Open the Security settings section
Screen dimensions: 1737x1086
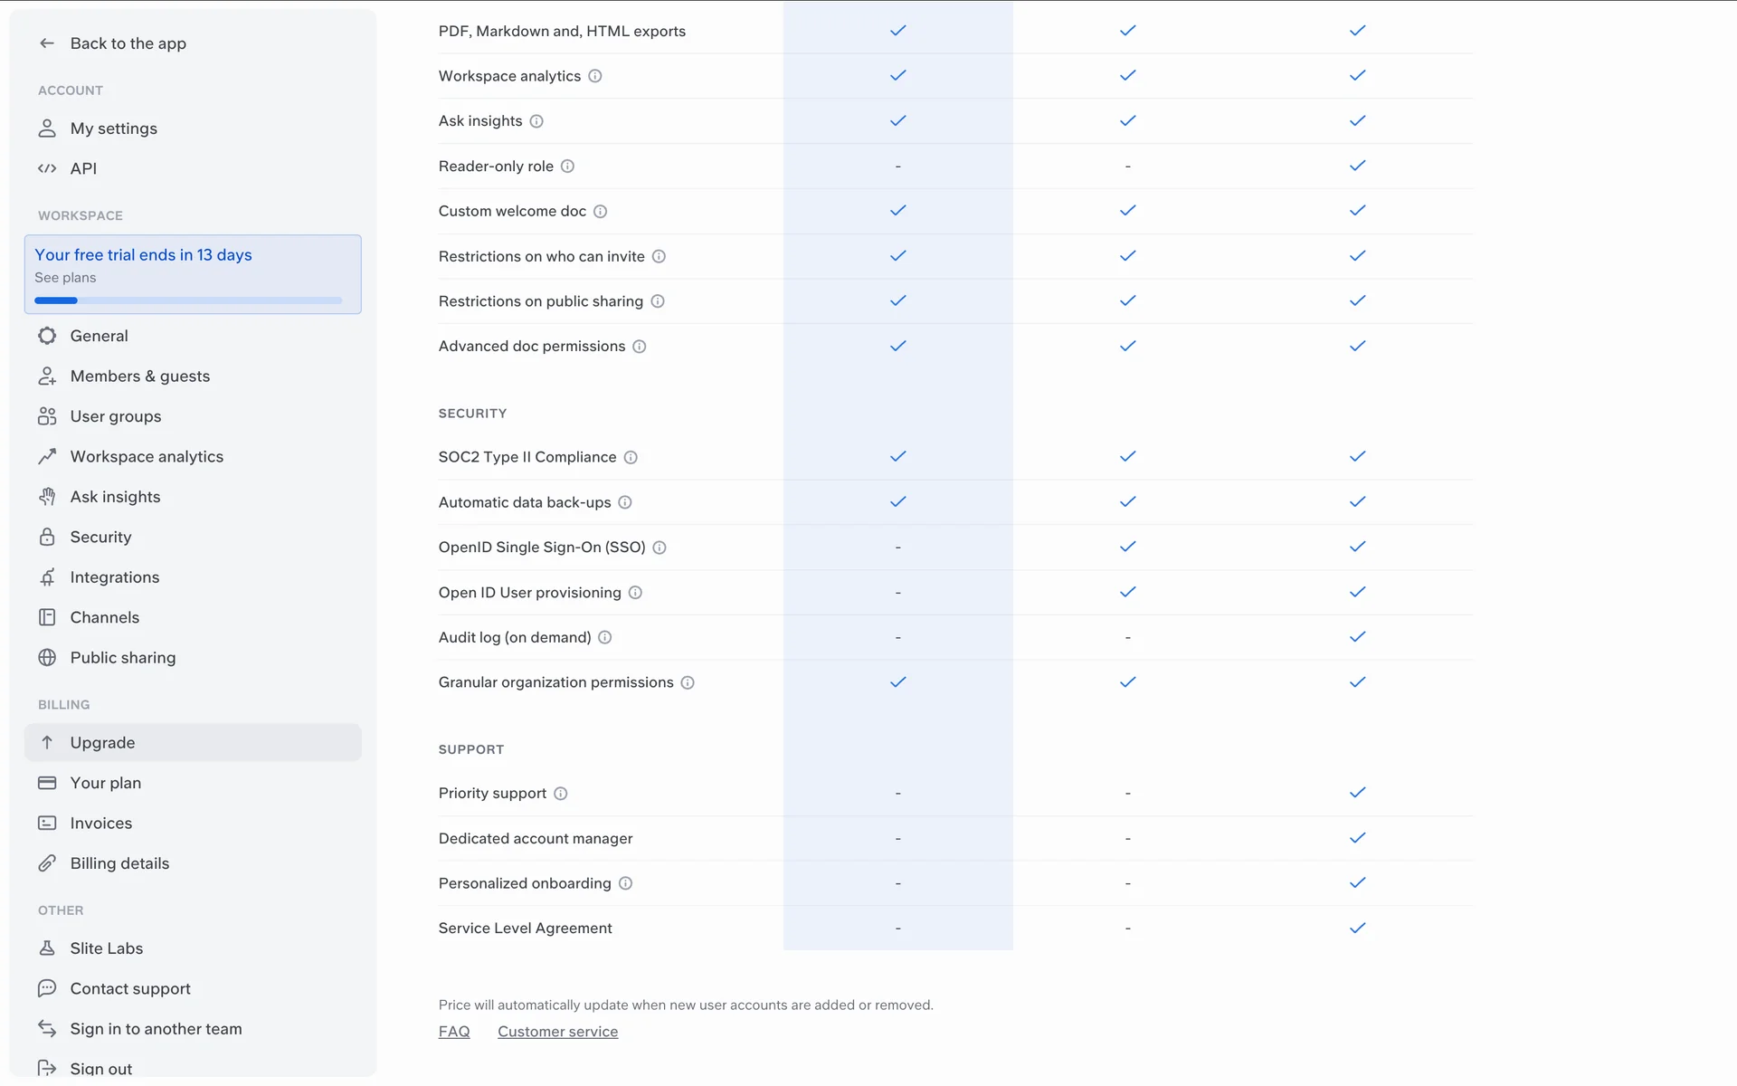[100, 538]
